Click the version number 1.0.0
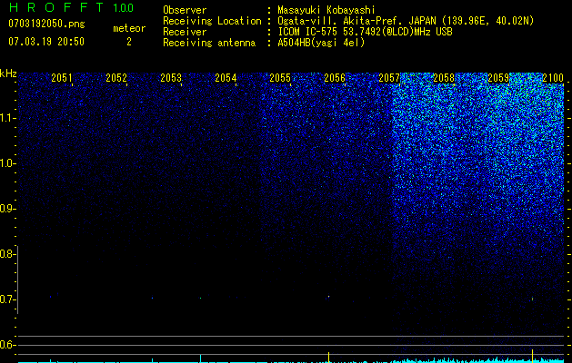This screenshot has height=363, width=572. tap(124, 8)
